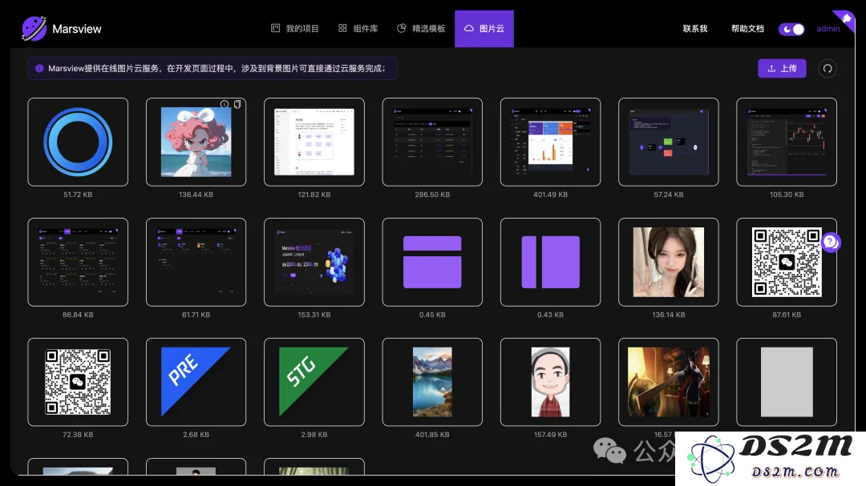866x486 pixels.
Task: Click the Marsview brand name text
Action: point(77,29)
